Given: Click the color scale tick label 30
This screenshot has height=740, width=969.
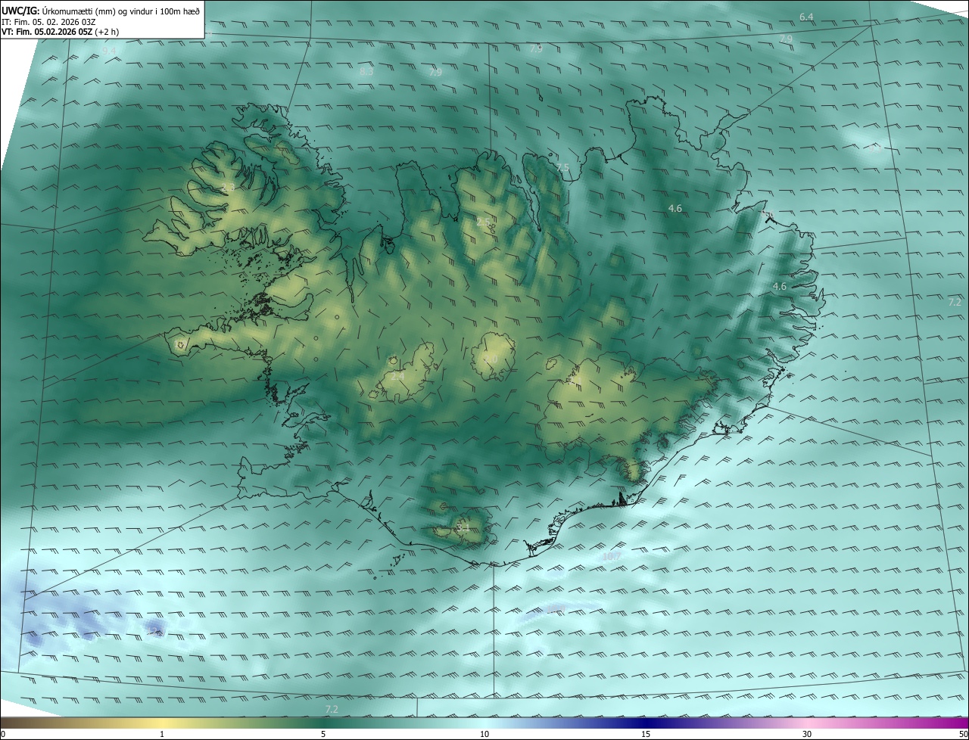Looking at the screenshot, I should coord(807,734).
